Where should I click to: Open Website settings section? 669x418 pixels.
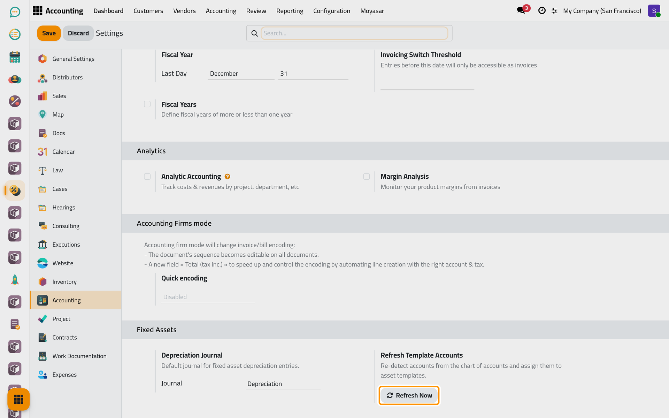tap(76, 263)
